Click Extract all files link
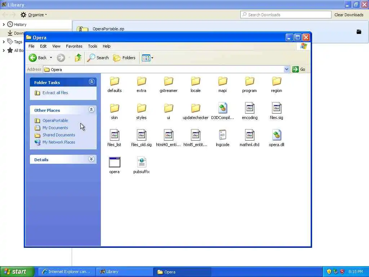 click(55, 93)
